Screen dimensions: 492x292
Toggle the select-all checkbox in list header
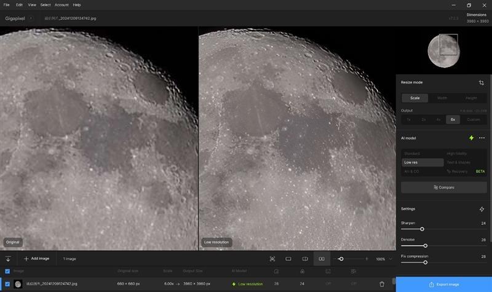click(x=7, y=270)
